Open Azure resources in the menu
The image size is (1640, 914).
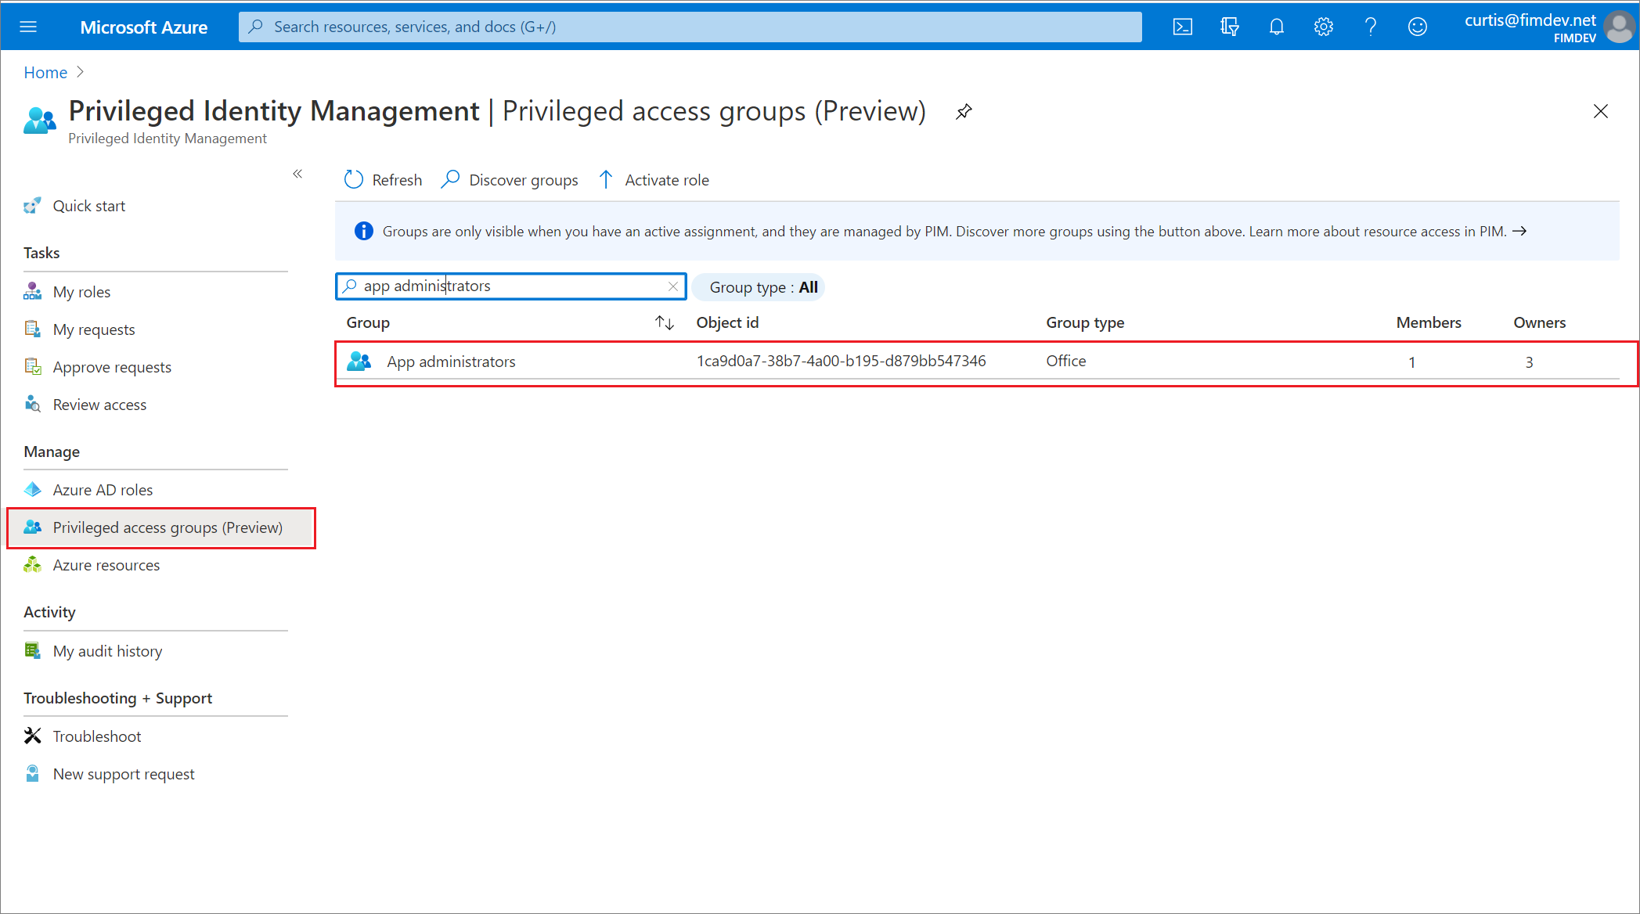[106, 565]
